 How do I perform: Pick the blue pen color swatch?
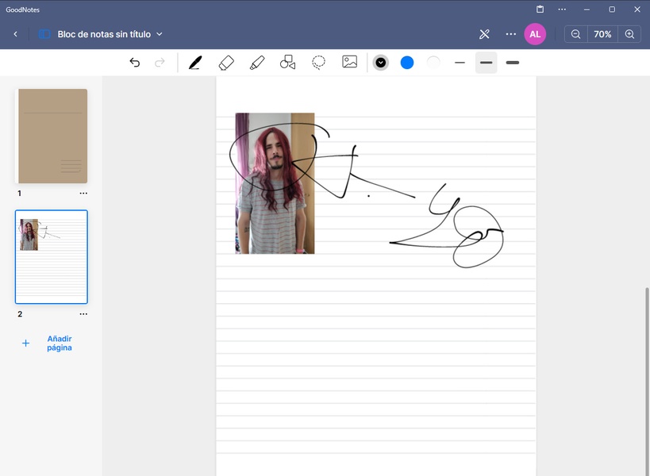[407, 63]
